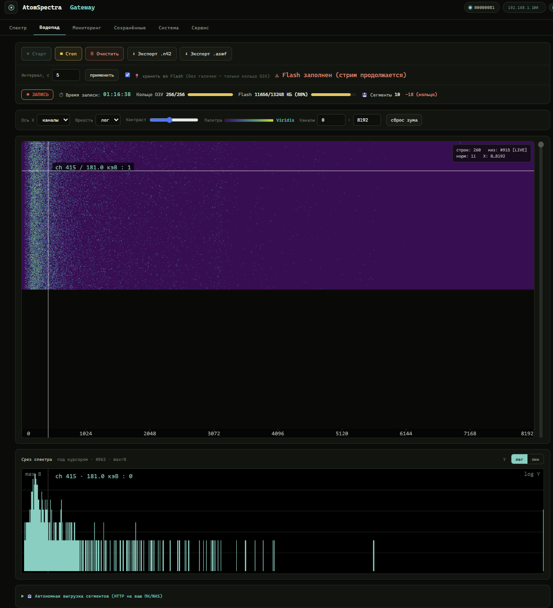
Task: Click the green connection status dot 00000081
Action: [470, 8]
